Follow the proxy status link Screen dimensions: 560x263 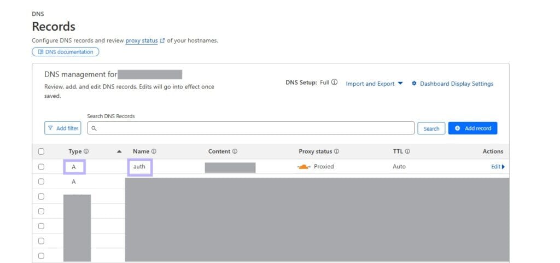(x=142, y=40)
